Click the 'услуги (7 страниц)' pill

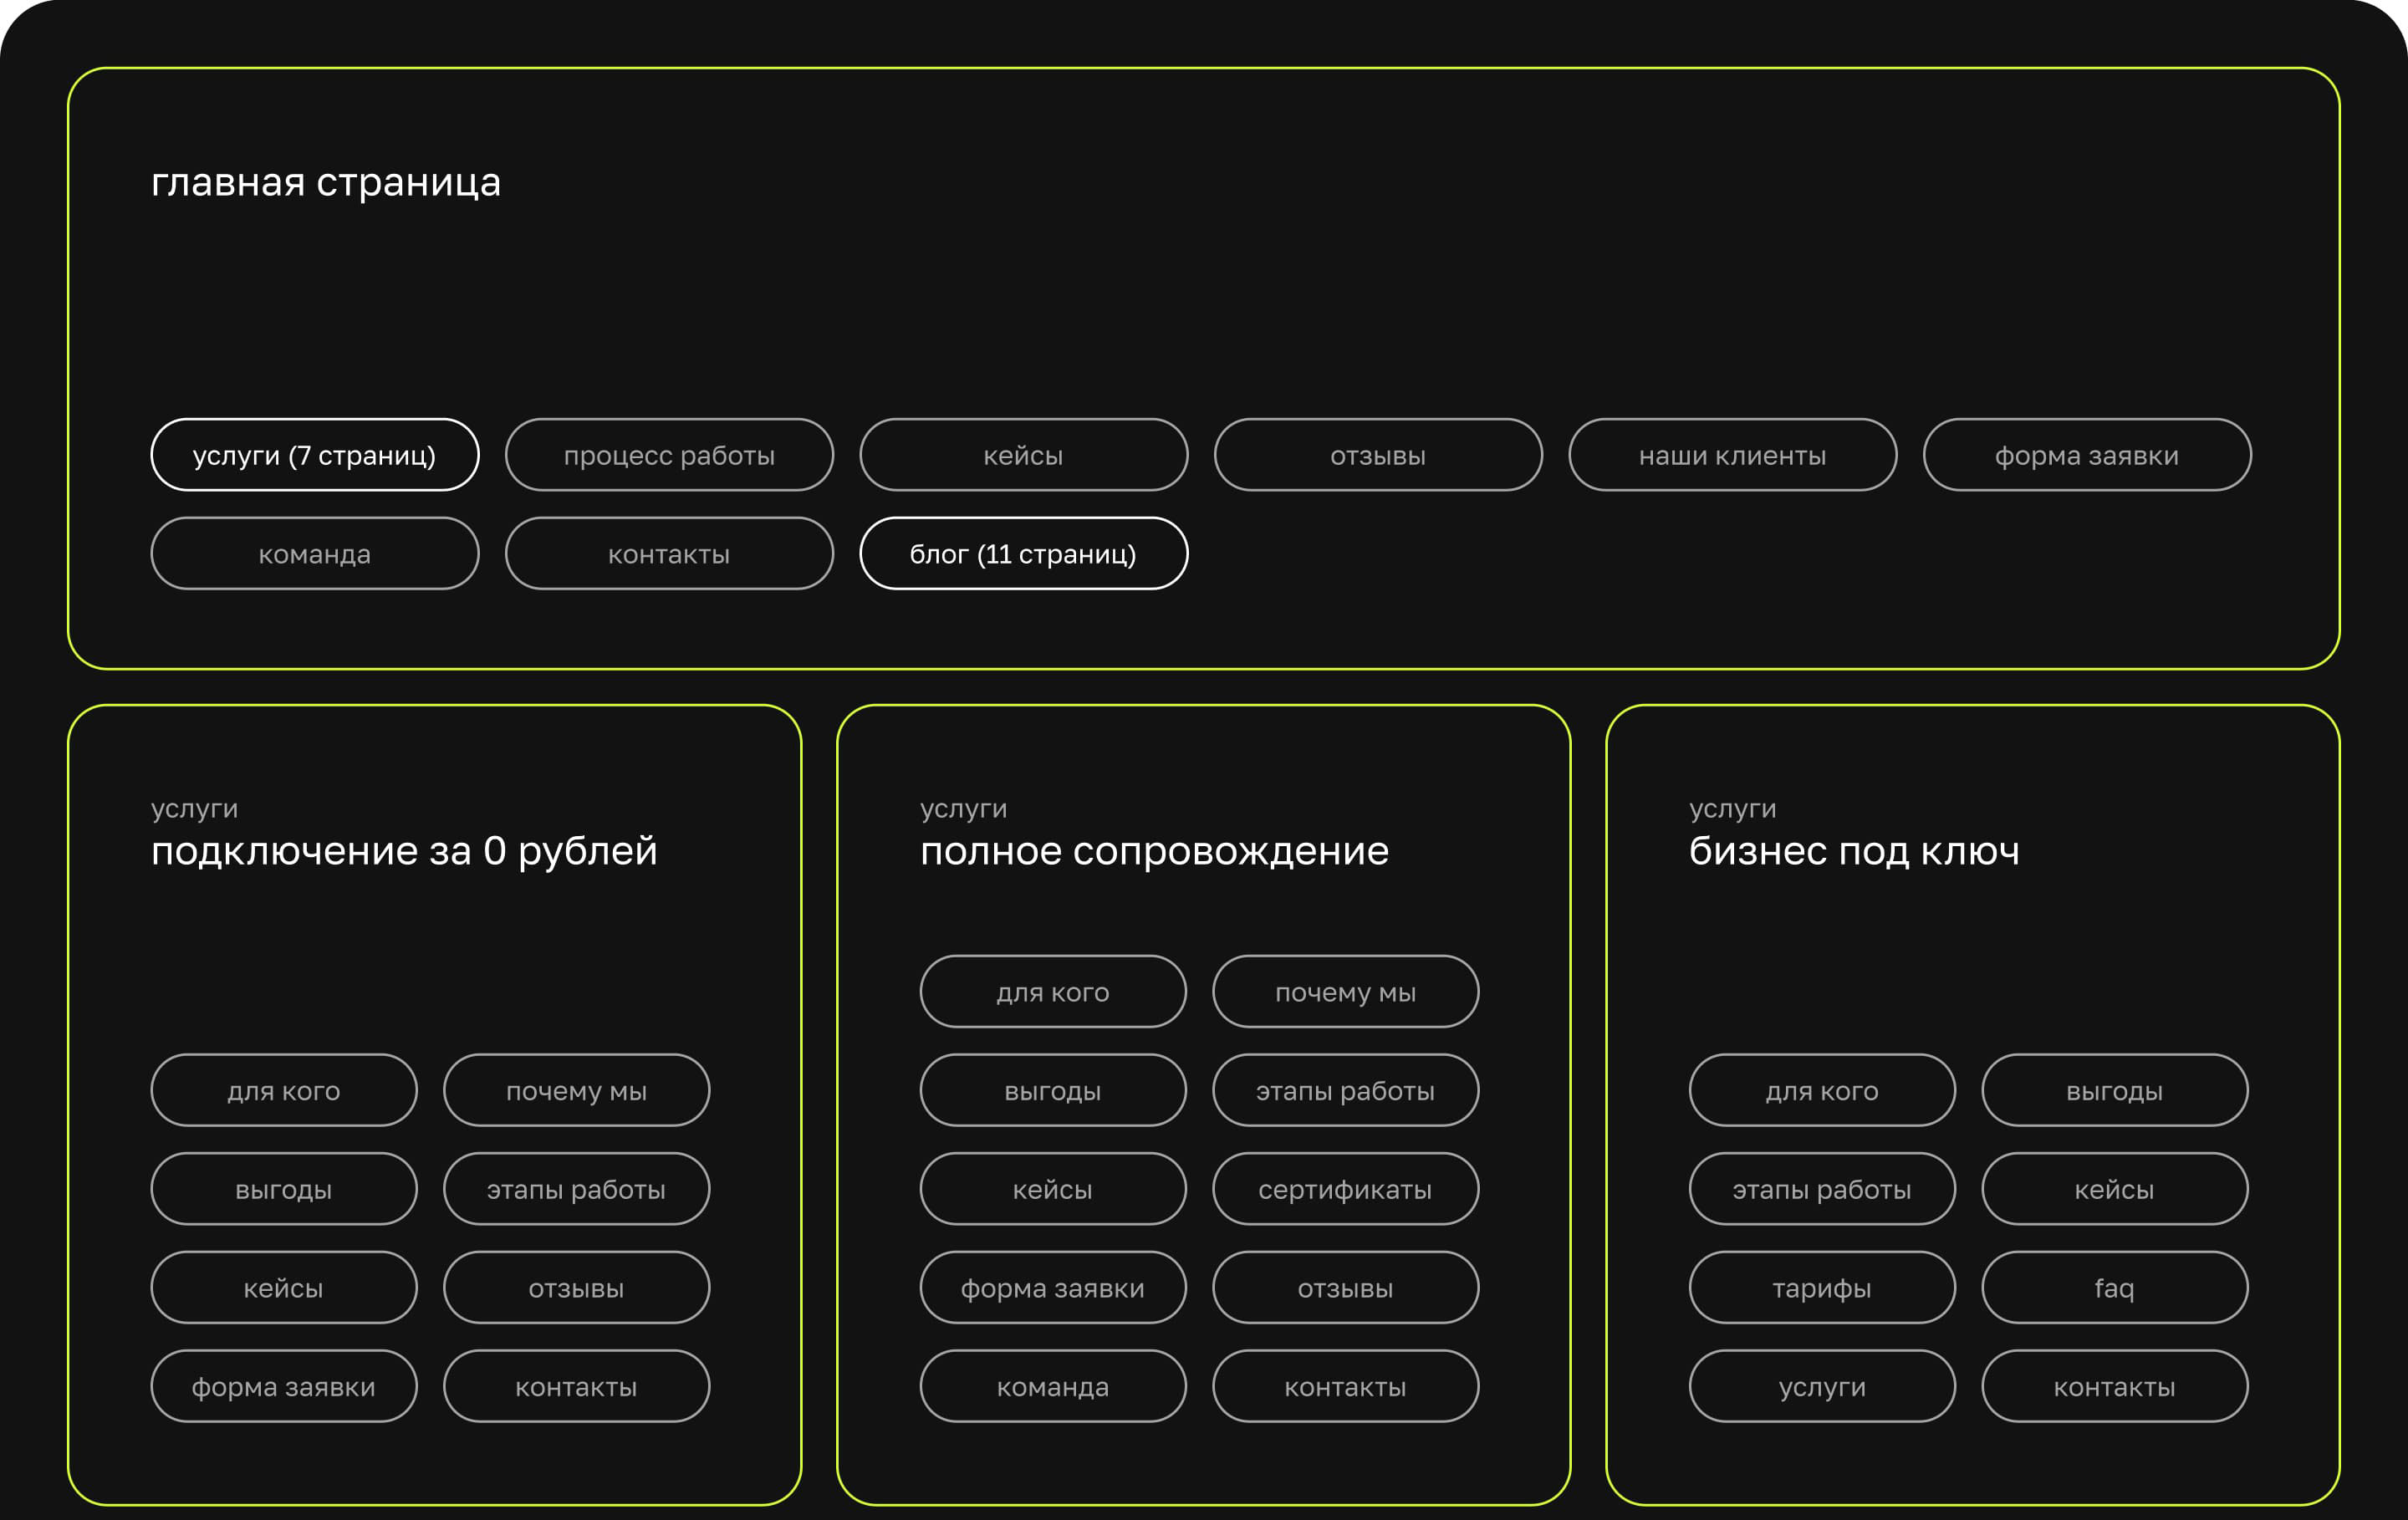click(x=314, y=455)
